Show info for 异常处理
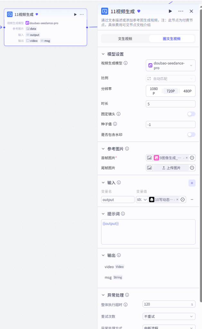The image size is (202, 329). [127, 295]
